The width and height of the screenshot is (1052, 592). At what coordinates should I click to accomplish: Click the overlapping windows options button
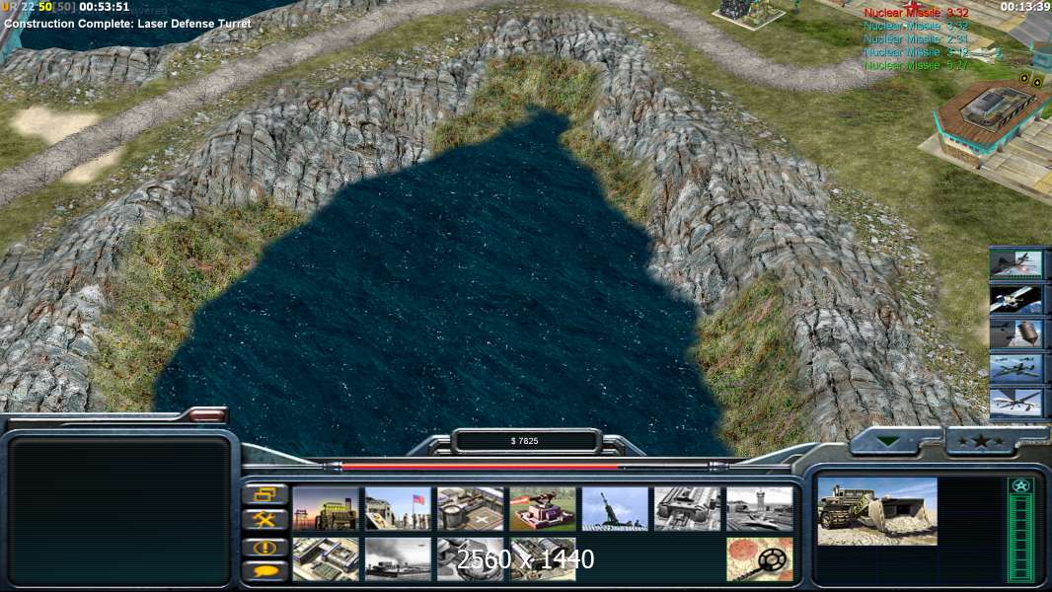265,494
